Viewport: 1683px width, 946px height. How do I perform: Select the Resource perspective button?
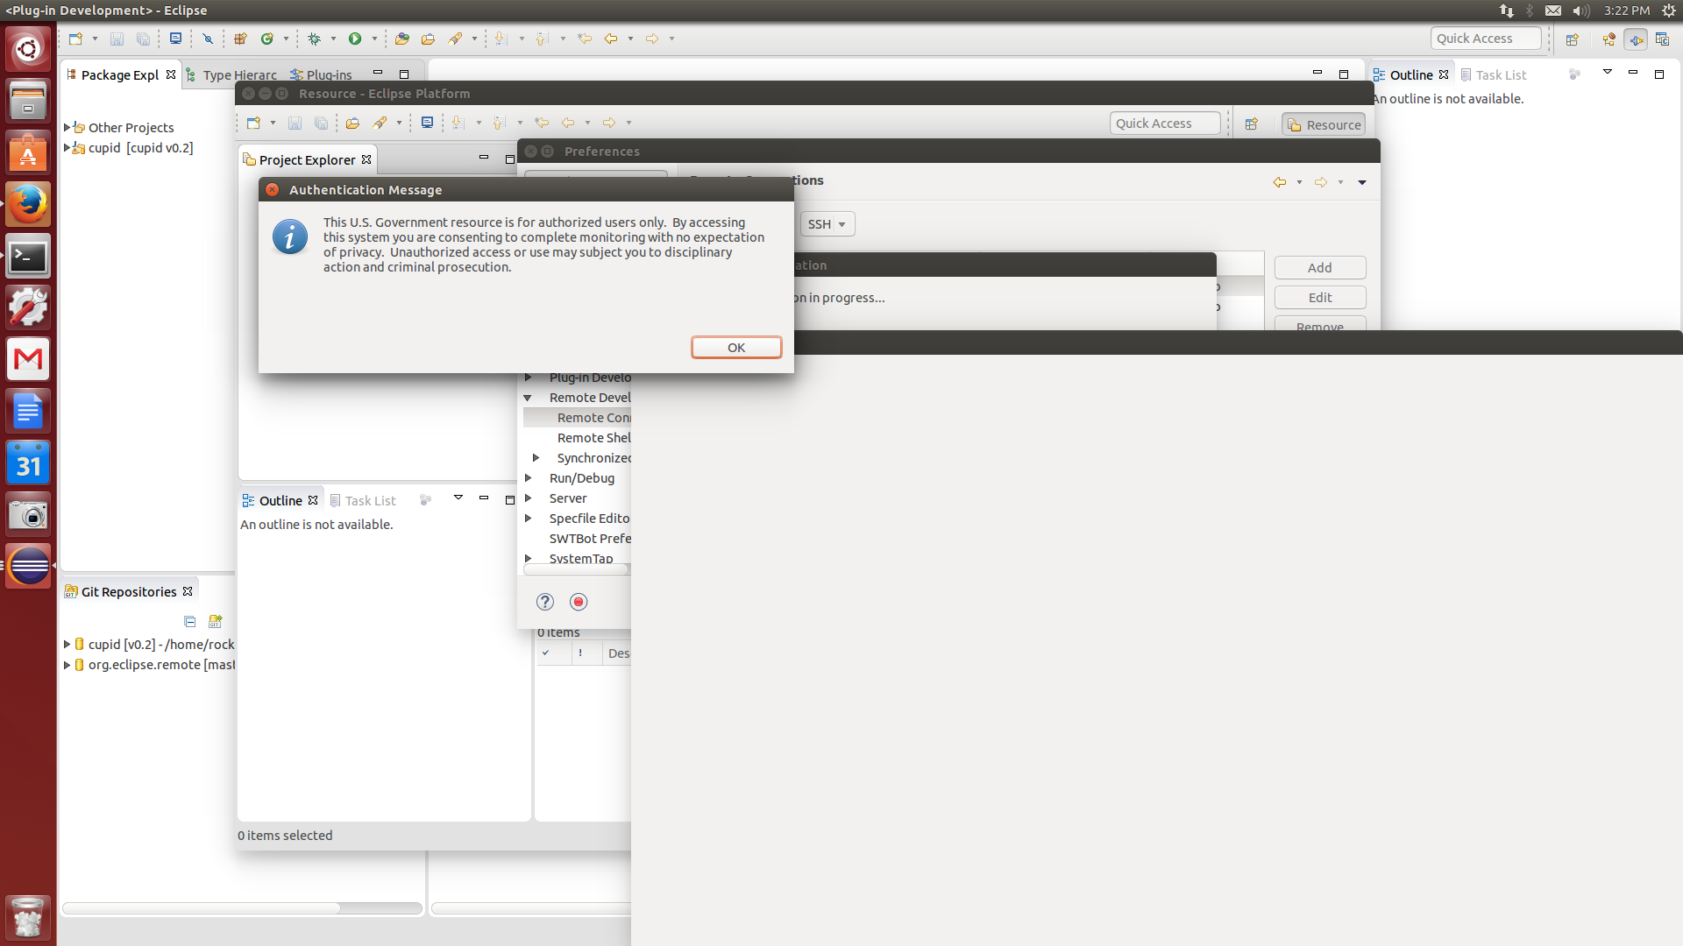(1324, 124)
